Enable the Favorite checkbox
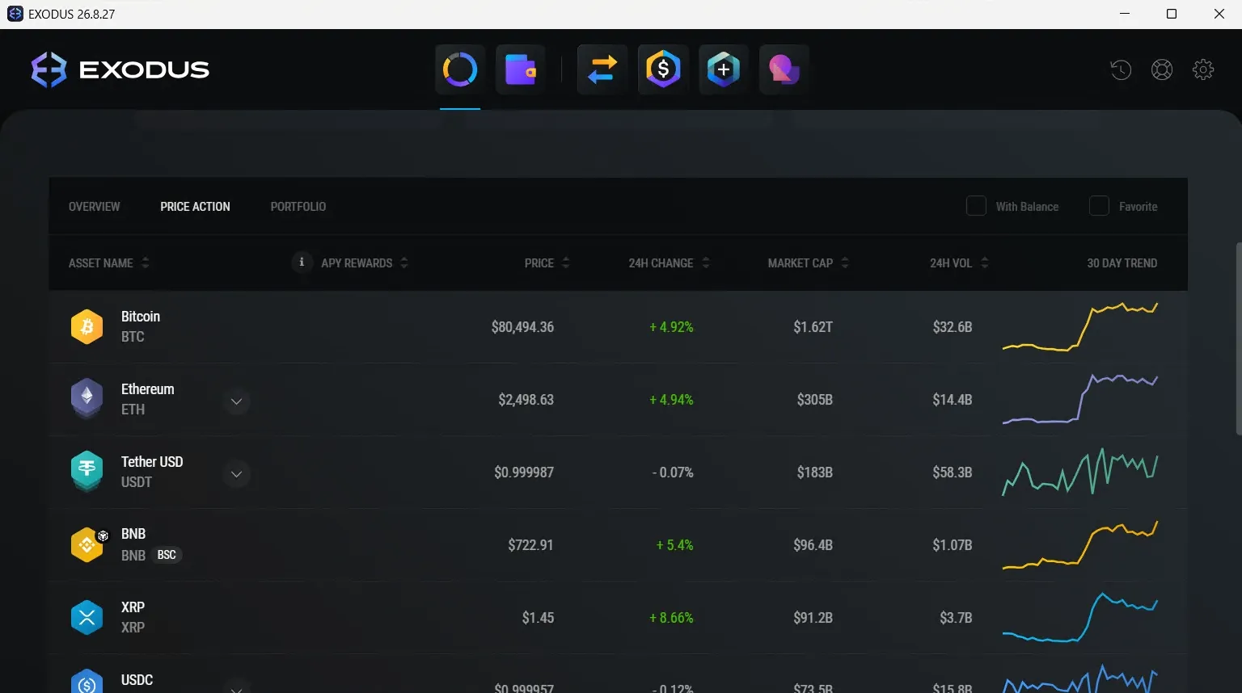The image size is (1242, 693). (x=1099, y=206)
